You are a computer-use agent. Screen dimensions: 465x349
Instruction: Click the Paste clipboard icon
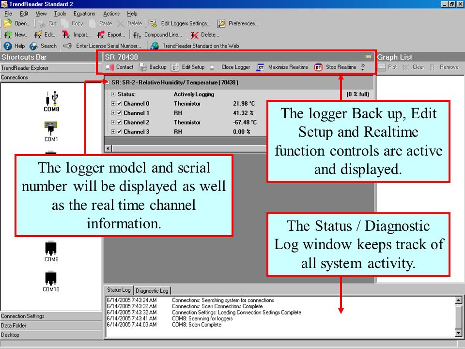coord(93,23)
